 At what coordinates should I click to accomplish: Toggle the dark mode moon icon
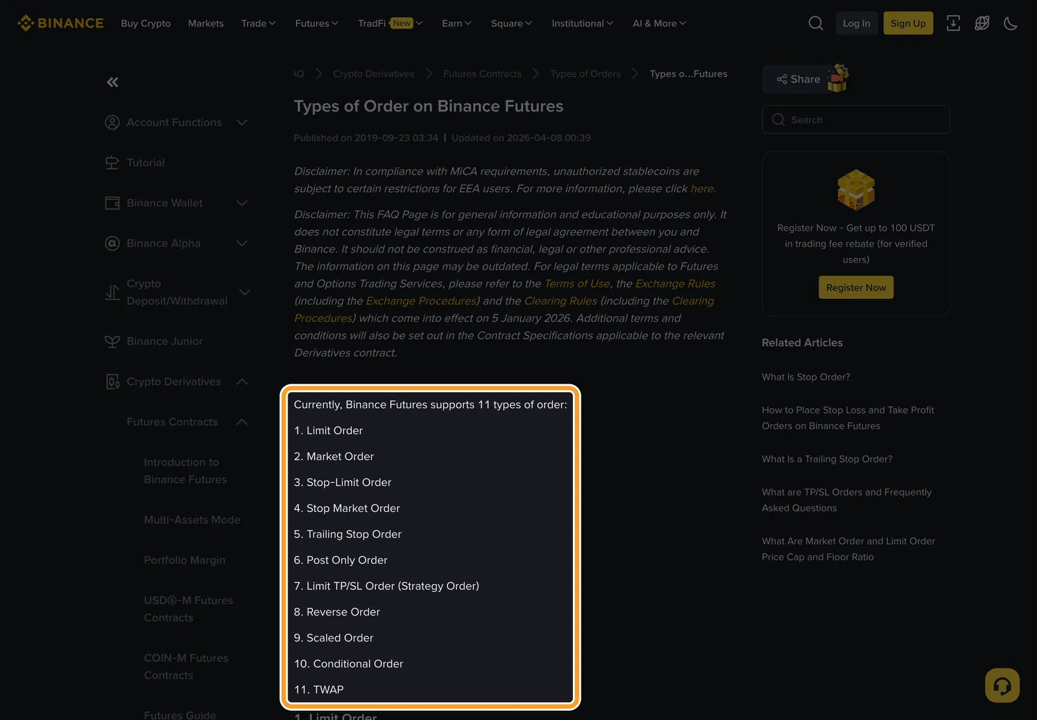point(1010,23)
